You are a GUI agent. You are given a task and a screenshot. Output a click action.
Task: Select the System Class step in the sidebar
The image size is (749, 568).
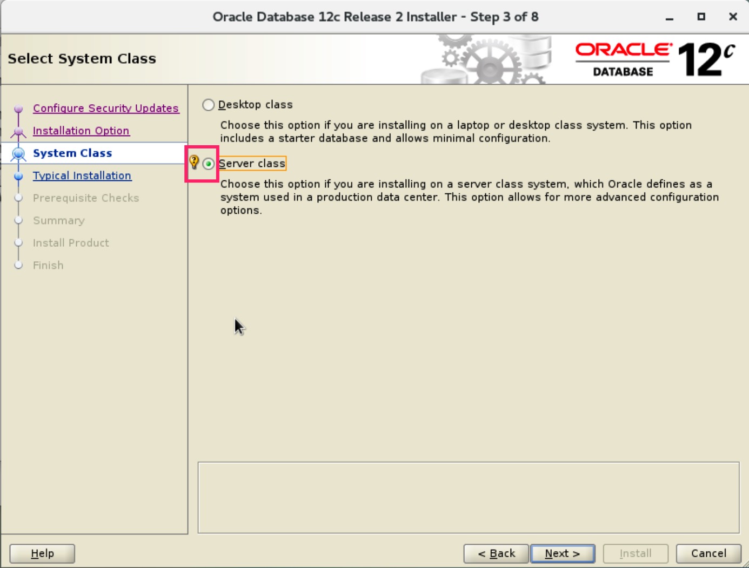click(72, 153)
